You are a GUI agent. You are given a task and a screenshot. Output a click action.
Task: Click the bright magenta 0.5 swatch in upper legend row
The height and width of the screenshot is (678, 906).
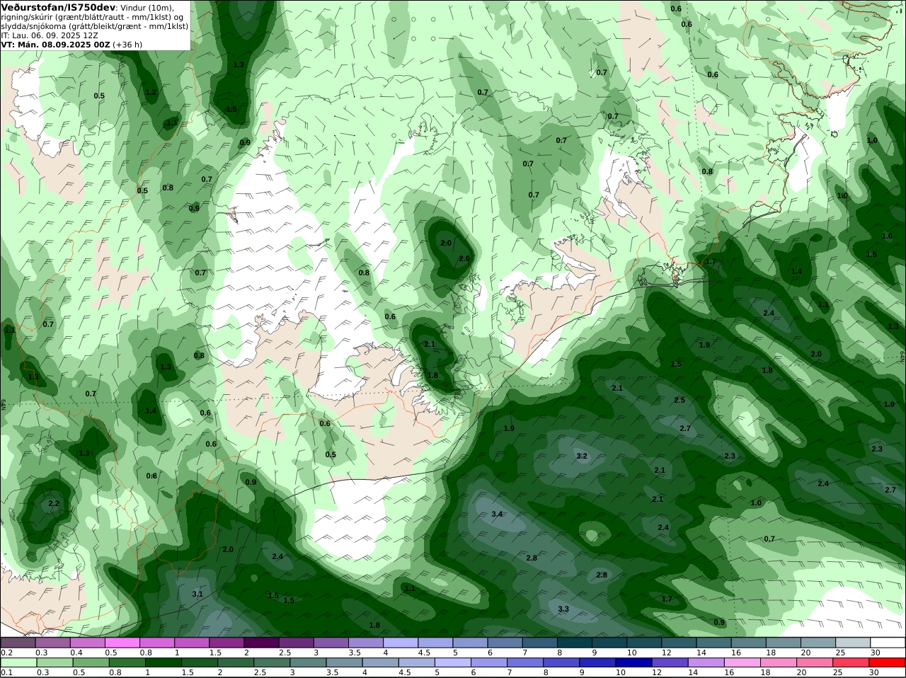pyautogui.click(x=122, y=643)
